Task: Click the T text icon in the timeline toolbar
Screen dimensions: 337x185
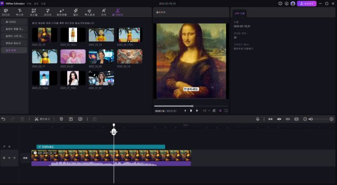Action: tap(71, 119)
